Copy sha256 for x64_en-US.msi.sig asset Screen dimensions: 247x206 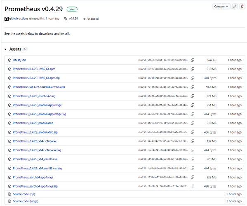tap(192, 168)
